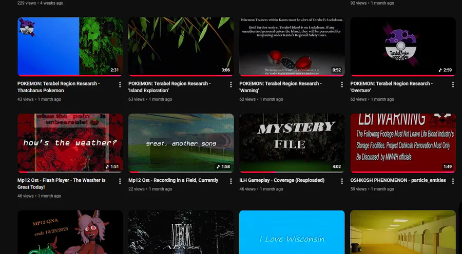The image size is (462, 254).
Task: Open title 'Terabel Region Research - Thatcharus Pokemon'
Action: (59, 87)
